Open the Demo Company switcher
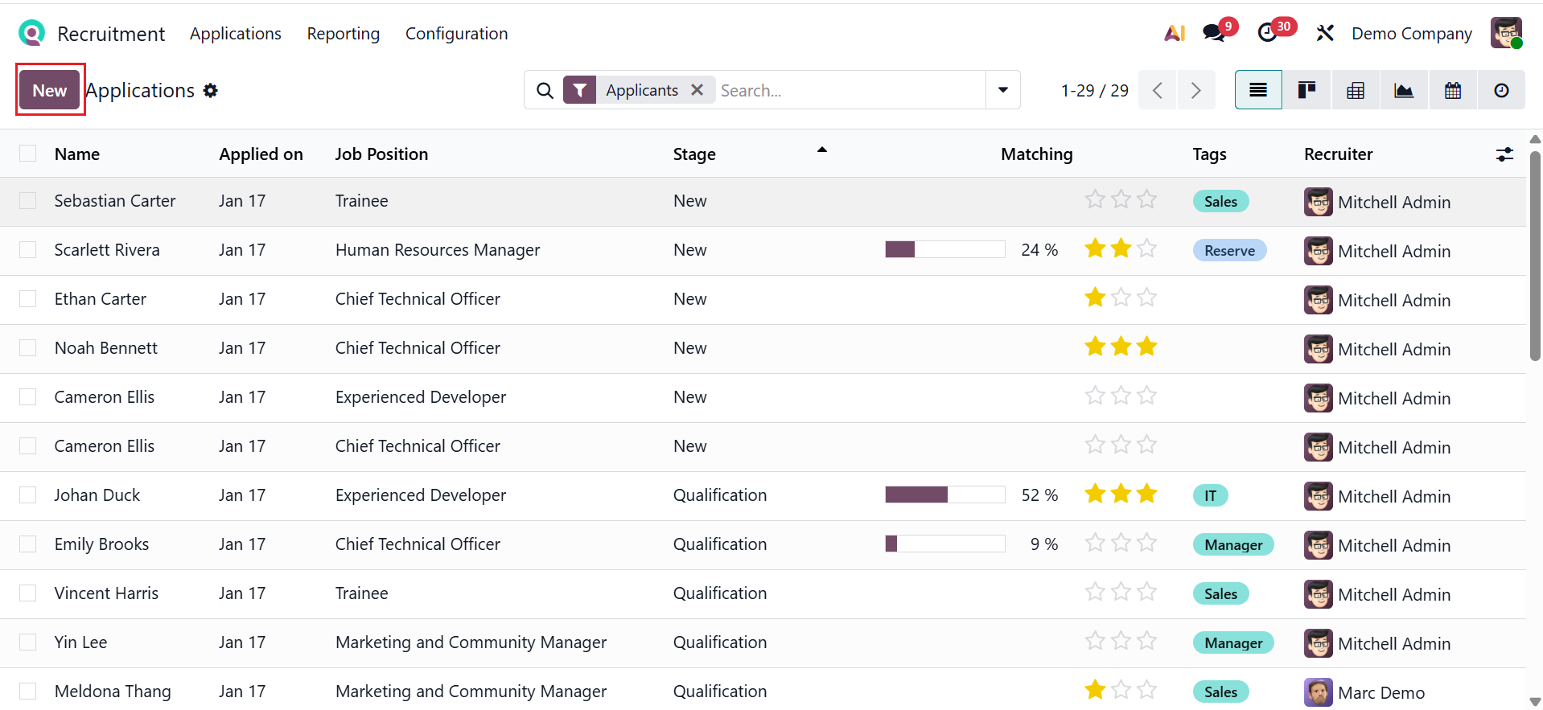The image size is (1543, 710). (x=1411, y=34)
